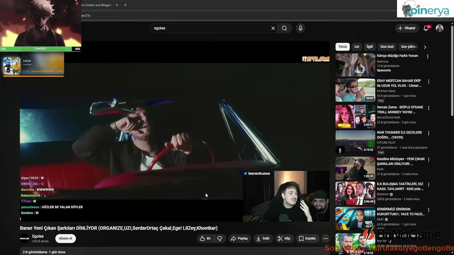
Task: Dislike the video with thumbs down
Action: click(220, 238)
